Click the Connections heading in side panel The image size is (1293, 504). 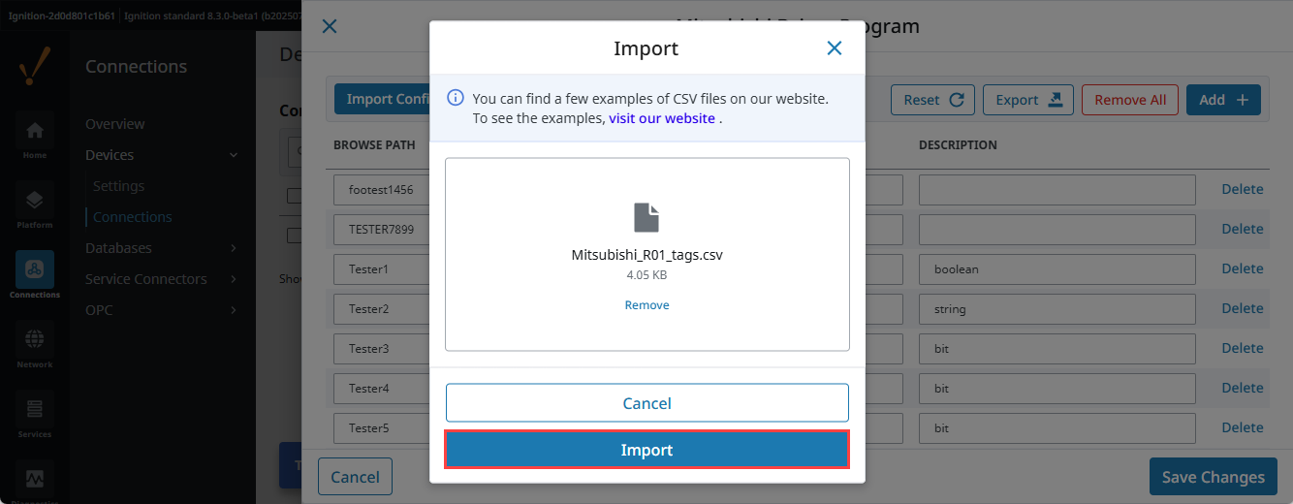(x=136, y=67)
